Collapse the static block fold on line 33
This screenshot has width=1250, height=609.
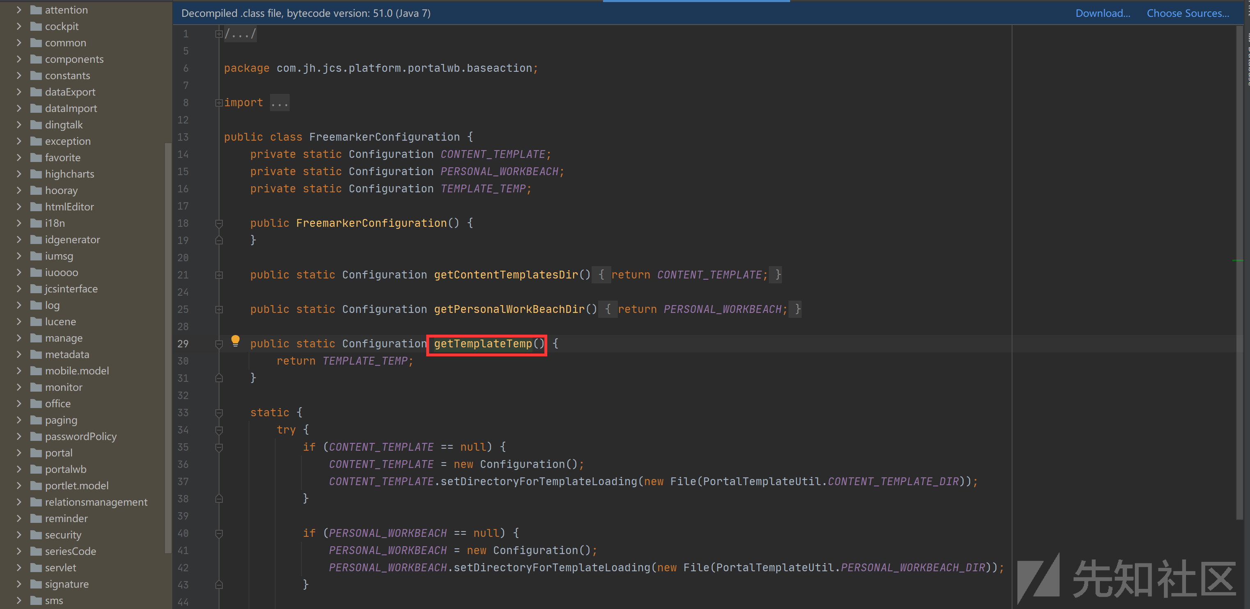tap(219, 413)
